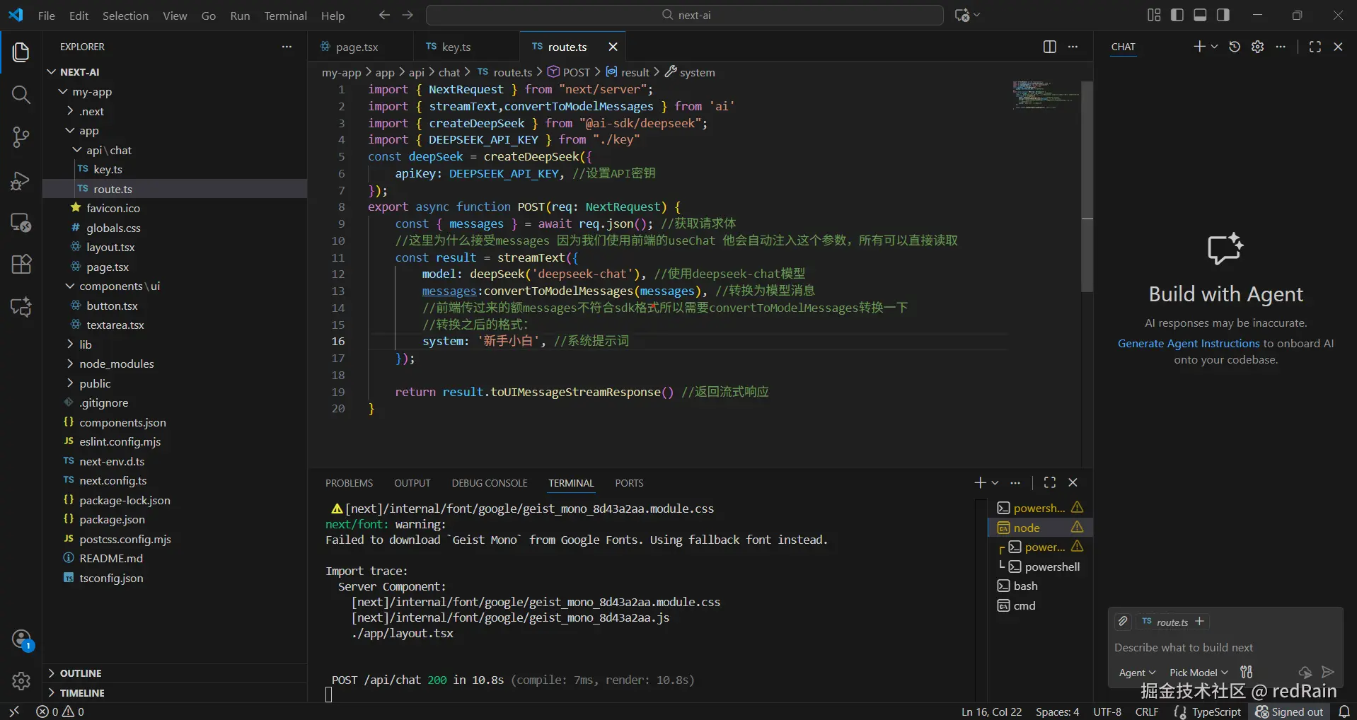The image size is (1357, 720).
Task: Click the attach context paperclip icon
Action: (1123, 622)
